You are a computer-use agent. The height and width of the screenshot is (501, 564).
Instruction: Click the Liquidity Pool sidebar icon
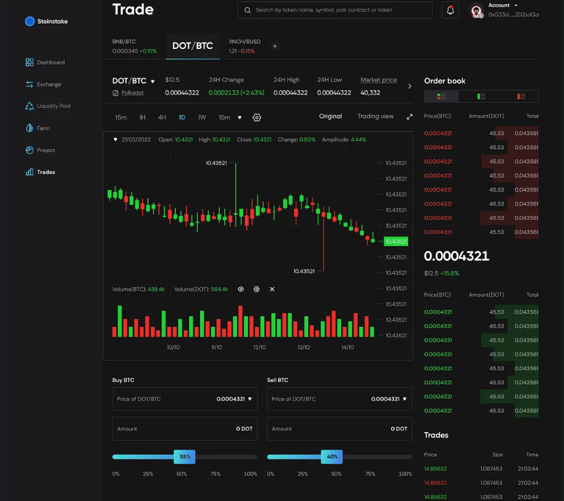(30, 106)
